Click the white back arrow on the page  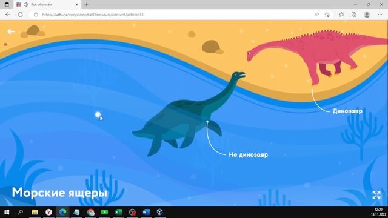click(x=11, y=31)
